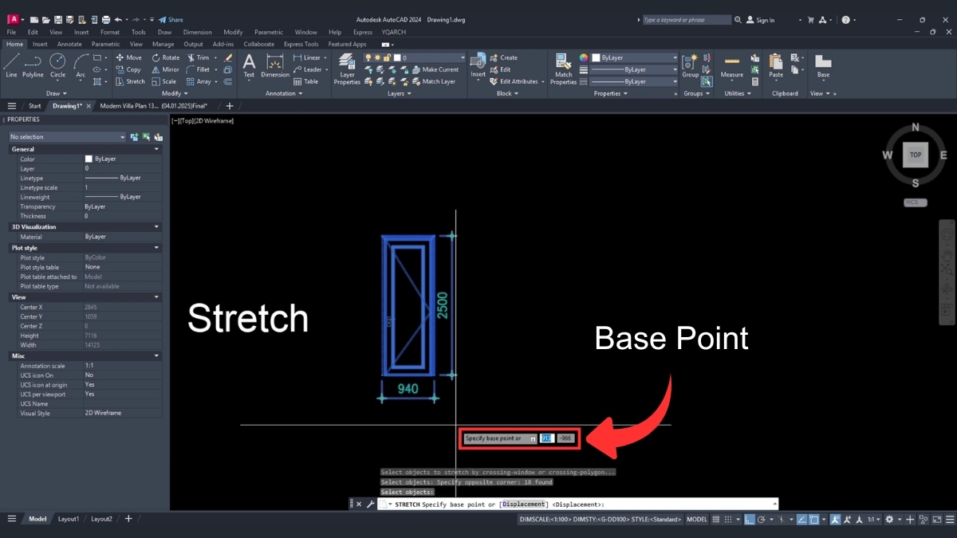Click Make Current layer button
957x538 pixels.
point(435,69)
